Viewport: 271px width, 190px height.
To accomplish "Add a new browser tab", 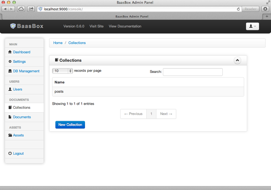I will pos(267,17).
